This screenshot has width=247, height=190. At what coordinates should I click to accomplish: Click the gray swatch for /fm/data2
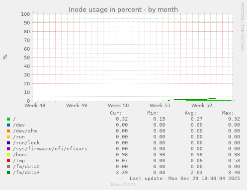(8, 167)
